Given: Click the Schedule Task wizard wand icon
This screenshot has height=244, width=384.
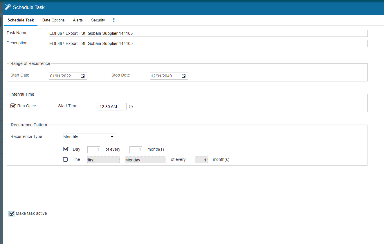Looking at the screenshot, I should coord(8,7).
